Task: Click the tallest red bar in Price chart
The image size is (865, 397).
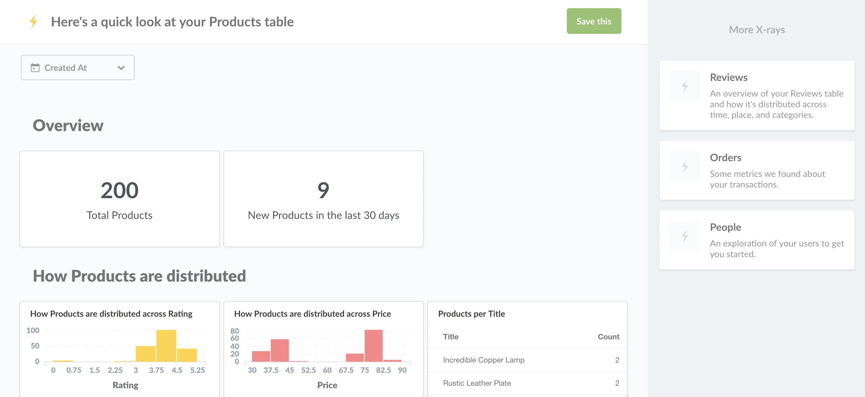Action: coord(373,346)
